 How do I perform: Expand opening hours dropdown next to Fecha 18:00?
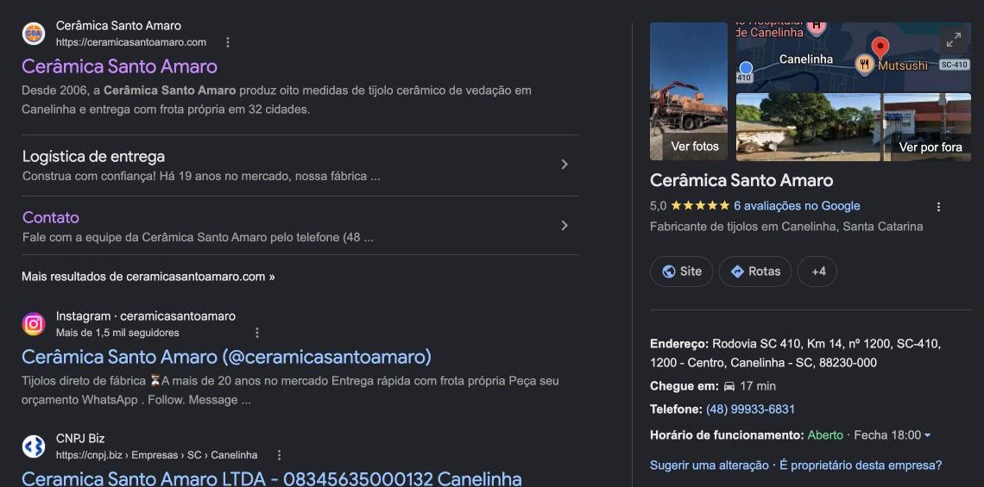click(x=928, y=435)
